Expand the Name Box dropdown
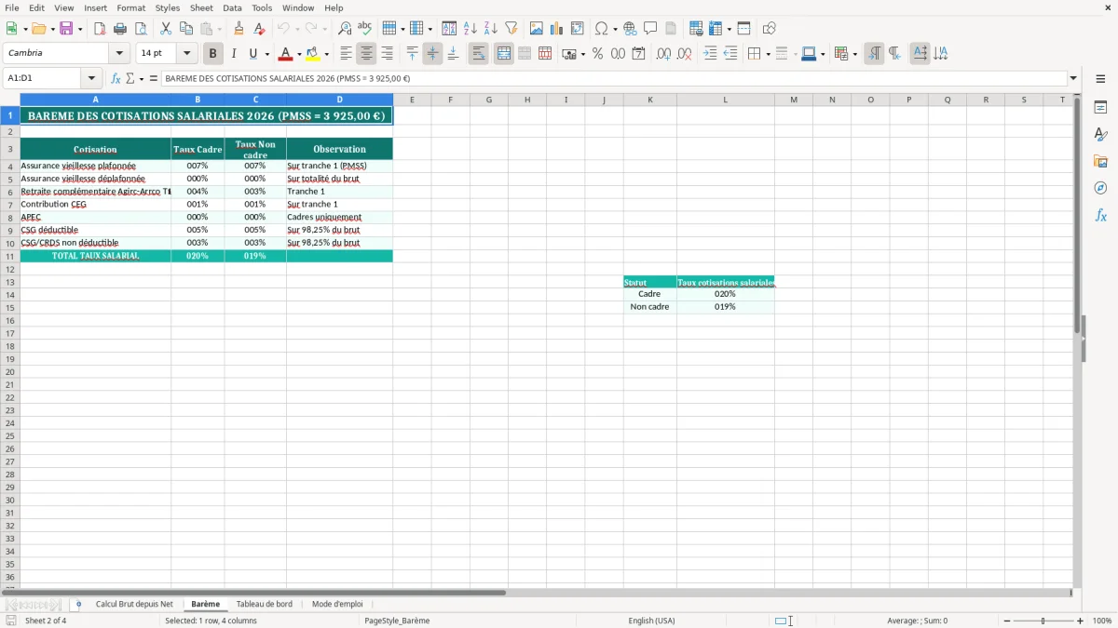This screenshot has width=1118, height=628. click(92, 78)
